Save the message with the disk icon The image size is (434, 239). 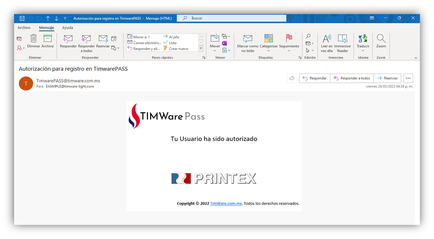(x=22, y=18)
